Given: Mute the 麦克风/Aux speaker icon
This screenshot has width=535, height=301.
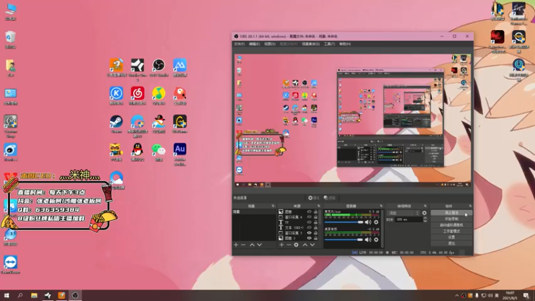Looking at the screenshot, I should pyautogui.click(x=368, y=222).
